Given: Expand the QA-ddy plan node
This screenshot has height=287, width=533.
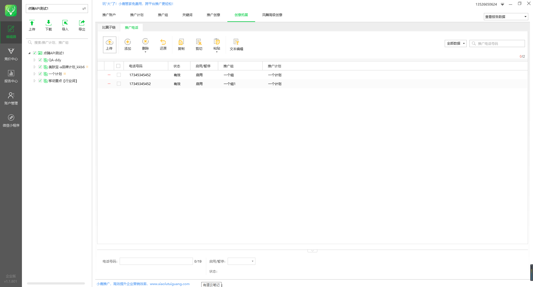Looking at the screenshot, I should (x=34, y=60).
